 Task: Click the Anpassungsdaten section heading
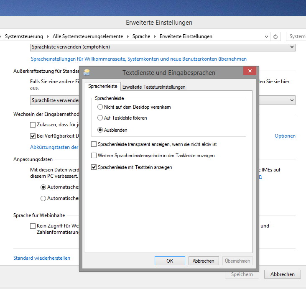[33, 159]
